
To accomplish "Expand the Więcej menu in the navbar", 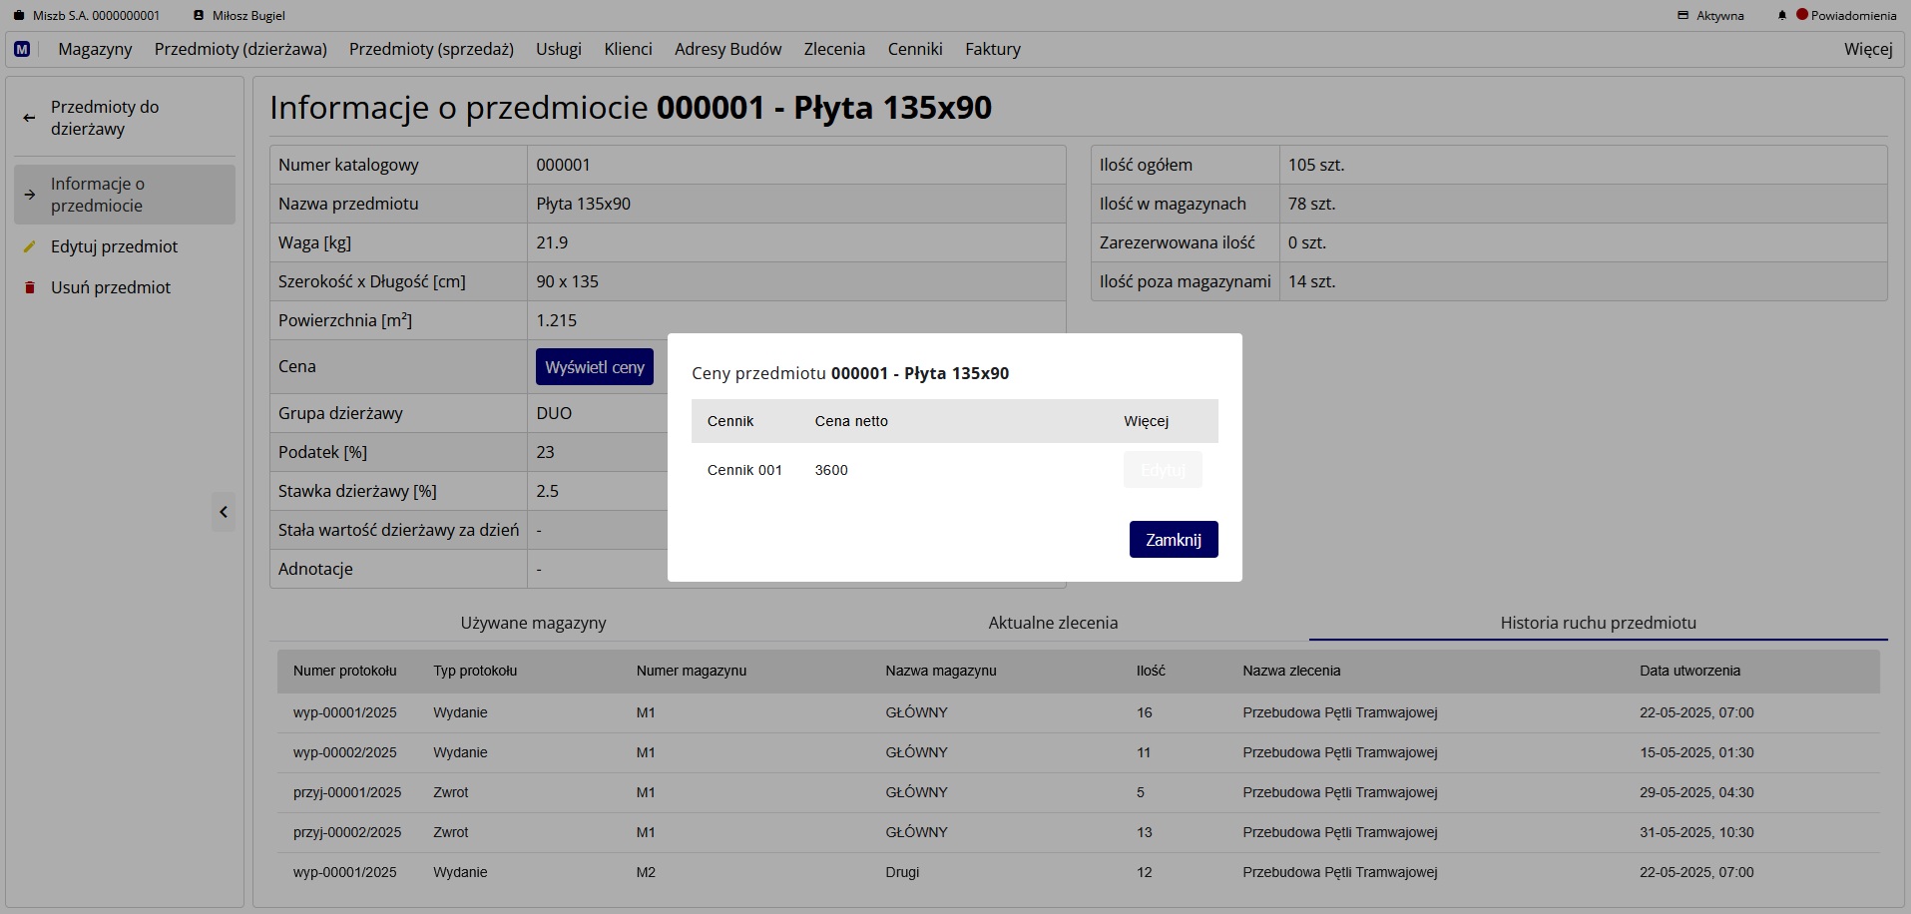I will point(1867,49).
